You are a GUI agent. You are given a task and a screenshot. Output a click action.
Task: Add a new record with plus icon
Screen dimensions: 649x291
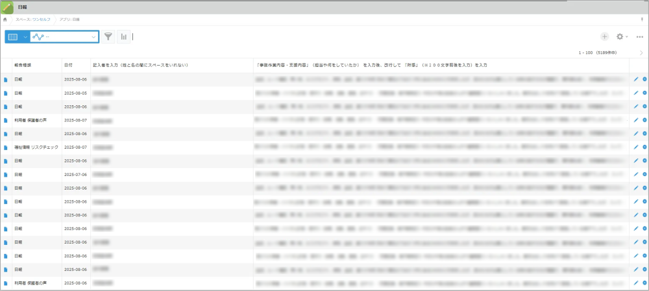click(x=605, y=37)
